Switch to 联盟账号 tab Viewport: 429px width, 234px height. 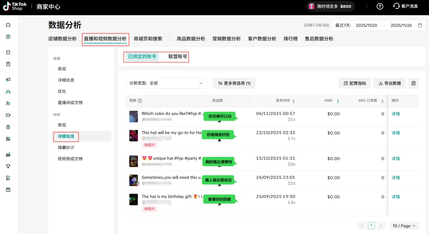(x=177, y=57)
